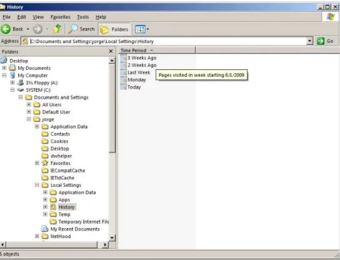Go up one folder level icon
Viewport: 340px width, 260px height.
click(57, 29)
